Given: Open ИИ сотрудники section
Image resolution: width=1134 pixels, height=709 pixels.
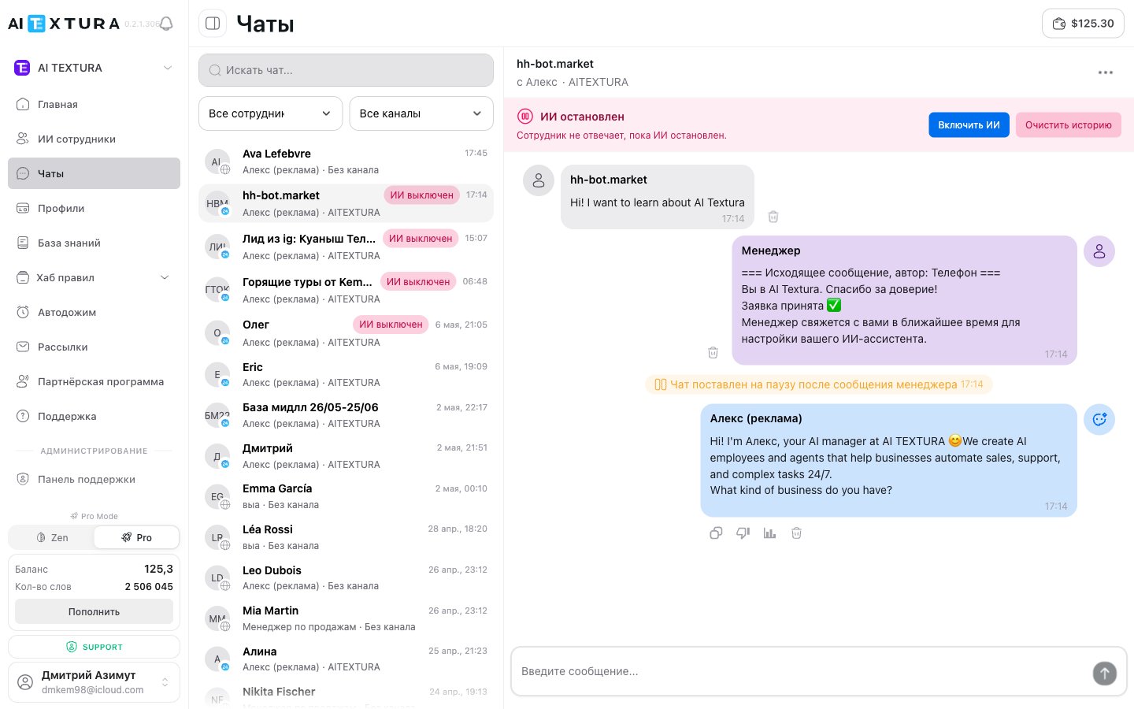Looking at the screenshot, I should [x=94, y=139].
